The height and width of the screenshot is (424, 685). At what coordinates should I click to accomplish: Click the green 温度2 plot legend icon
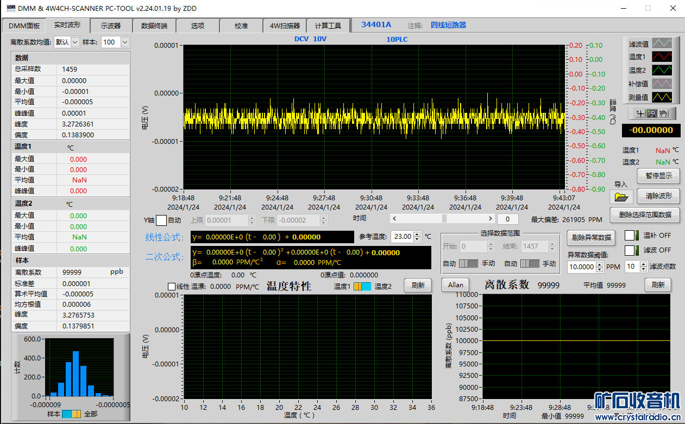point(662,70)
